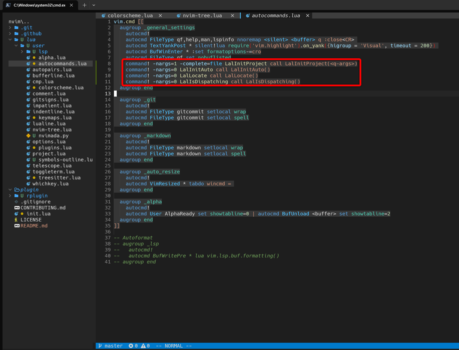Expand the .git folder
The height and width of the screenshot is (350, 459).
point(10,28)
